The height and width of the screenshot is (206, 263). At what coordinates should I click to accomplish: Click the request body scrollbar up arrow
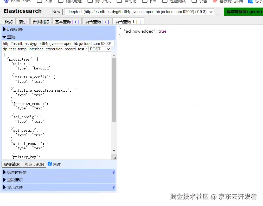click(114, 55)
